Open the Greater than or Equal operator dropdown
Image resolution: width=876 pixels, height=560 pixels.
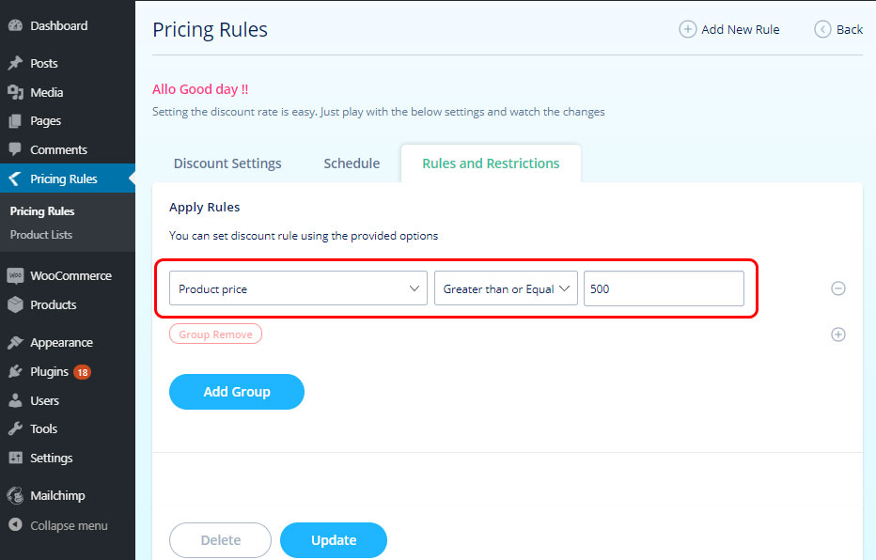506,288
